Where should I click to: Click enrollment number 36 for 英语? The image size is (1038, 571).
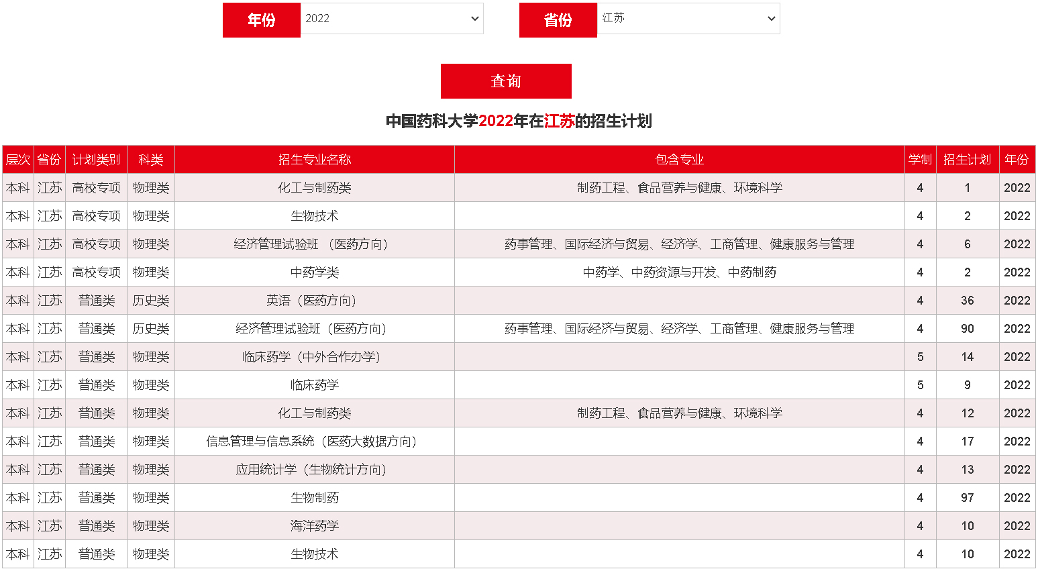(968, 301)
